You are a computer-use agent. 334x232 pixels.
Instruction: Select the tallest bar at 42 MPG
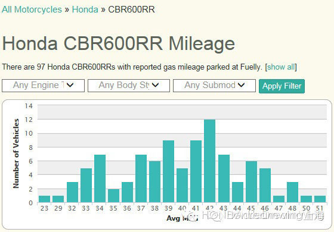tap(209, 161)
